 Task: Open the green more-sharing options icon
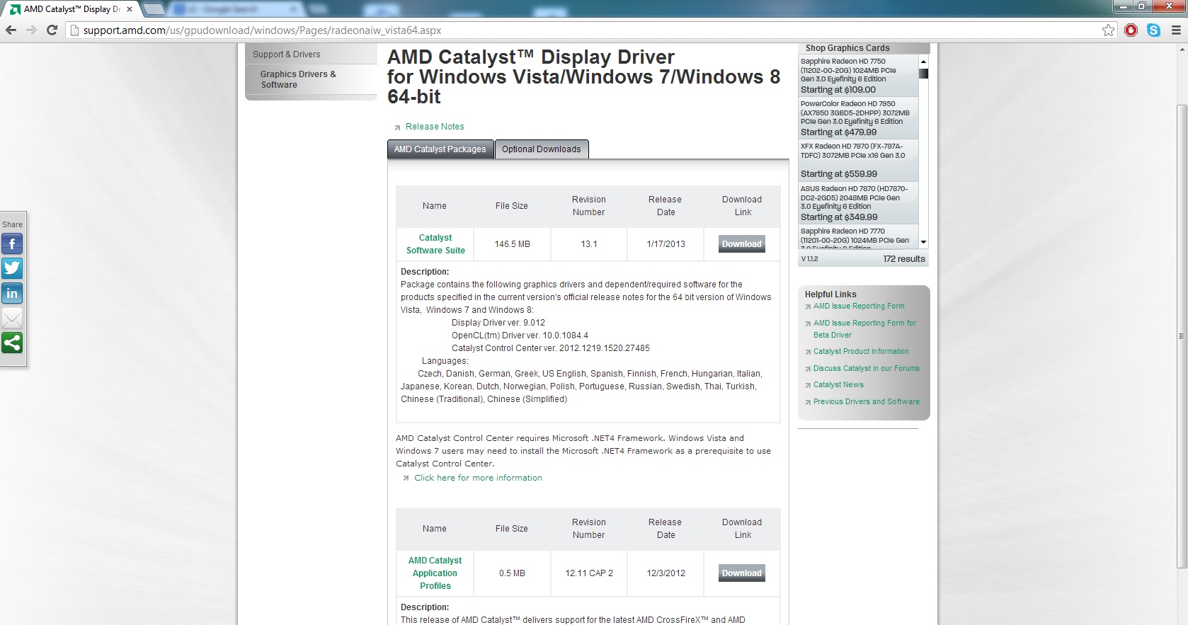[12, 343]
